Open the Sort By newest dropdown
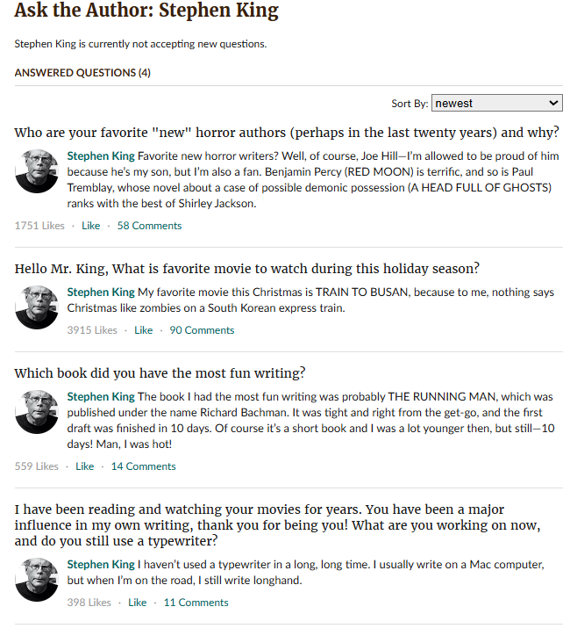The width and height of the screenshot is (570, 643). tap(496, 103)
